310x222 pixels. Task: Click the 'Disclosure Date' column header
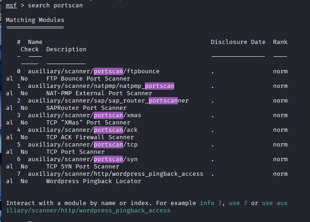tap(238, 42)
